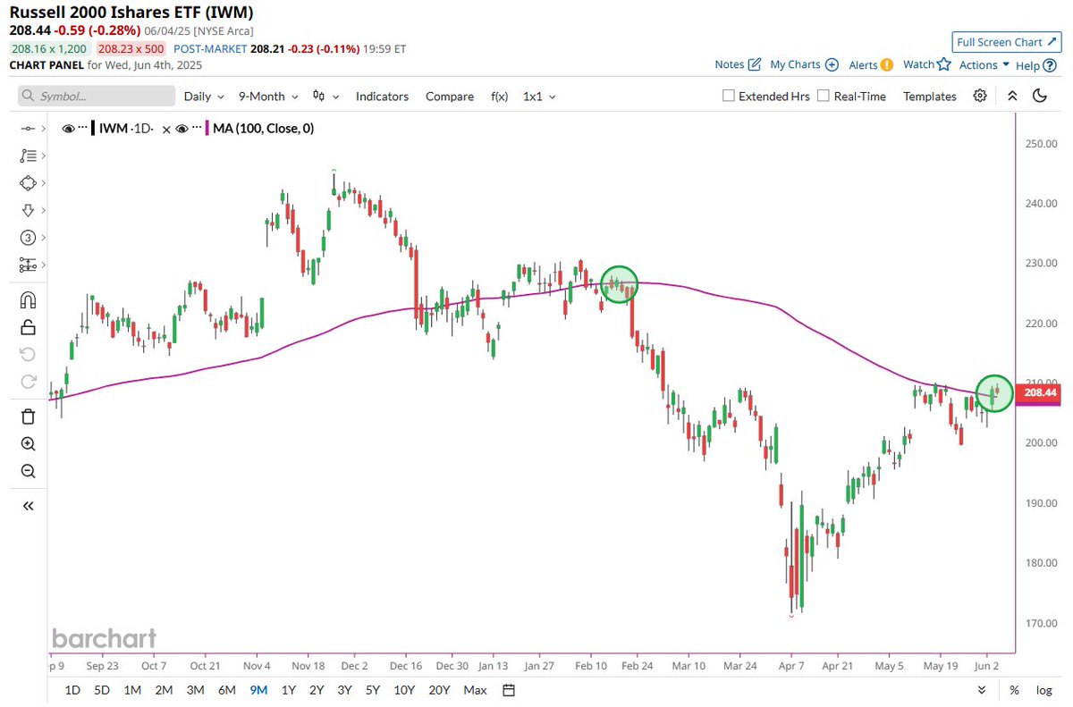Open the Alerts link
The image size is (1073, 707).
pyautogui.click(x=871, y=64)
